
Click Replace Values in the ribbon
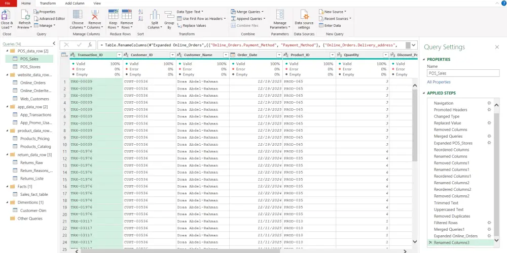point(192,25)
